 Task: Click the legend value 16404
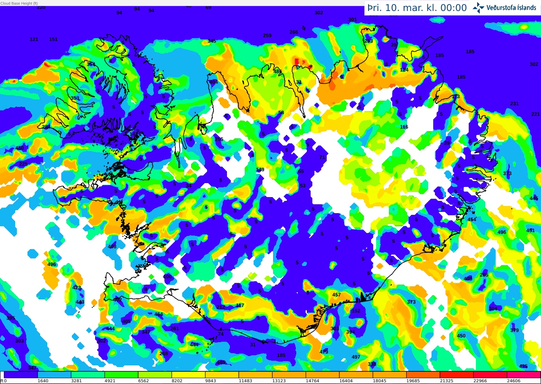pyautogui.click(x=346, y=381)
